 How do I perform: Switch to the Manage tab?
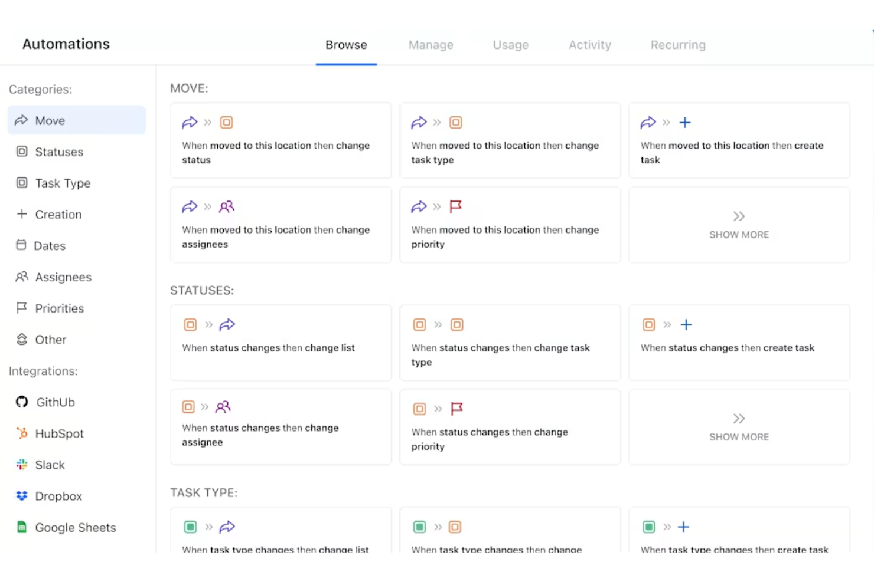(x=431, y=45)
